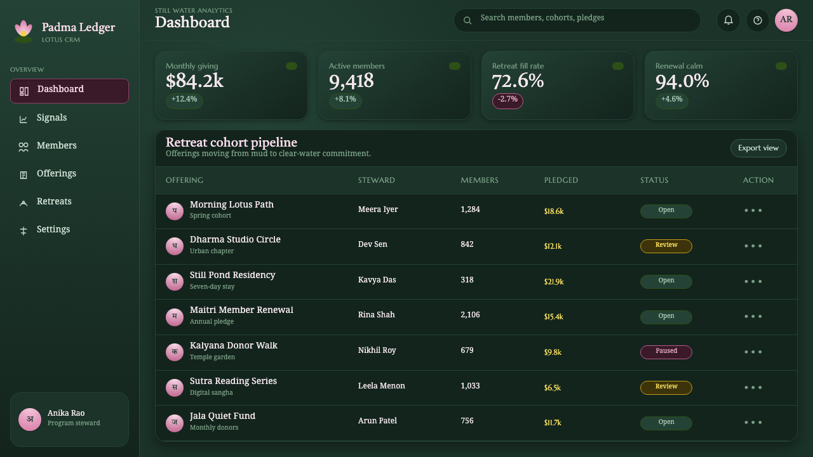Click the +12.4% change badge

tap(184, 101)
